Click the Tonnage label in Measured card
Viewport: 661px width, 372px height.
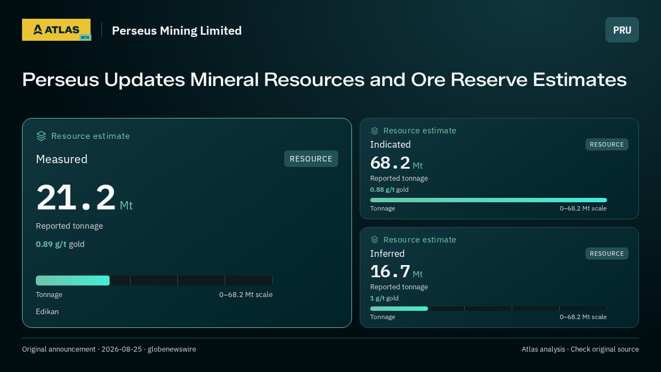pos(49,295)
